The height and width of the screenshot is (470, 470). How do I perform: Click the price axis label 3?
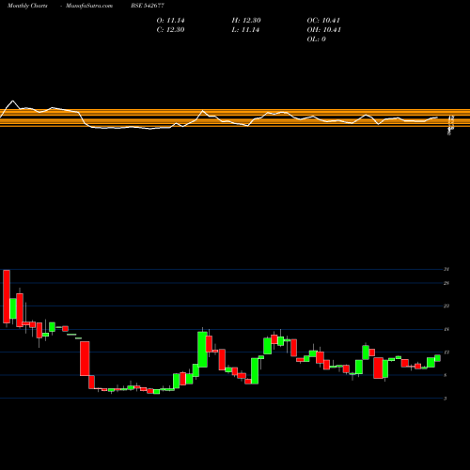coord(445,399)
